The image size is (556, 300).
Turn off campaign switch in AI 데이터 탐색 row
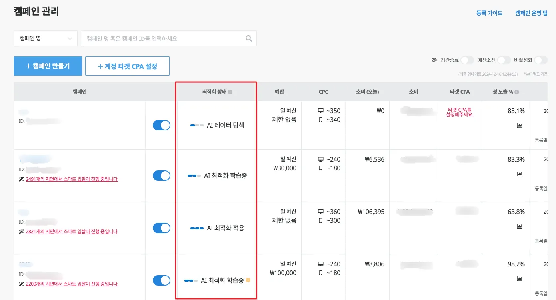point(162,125)
